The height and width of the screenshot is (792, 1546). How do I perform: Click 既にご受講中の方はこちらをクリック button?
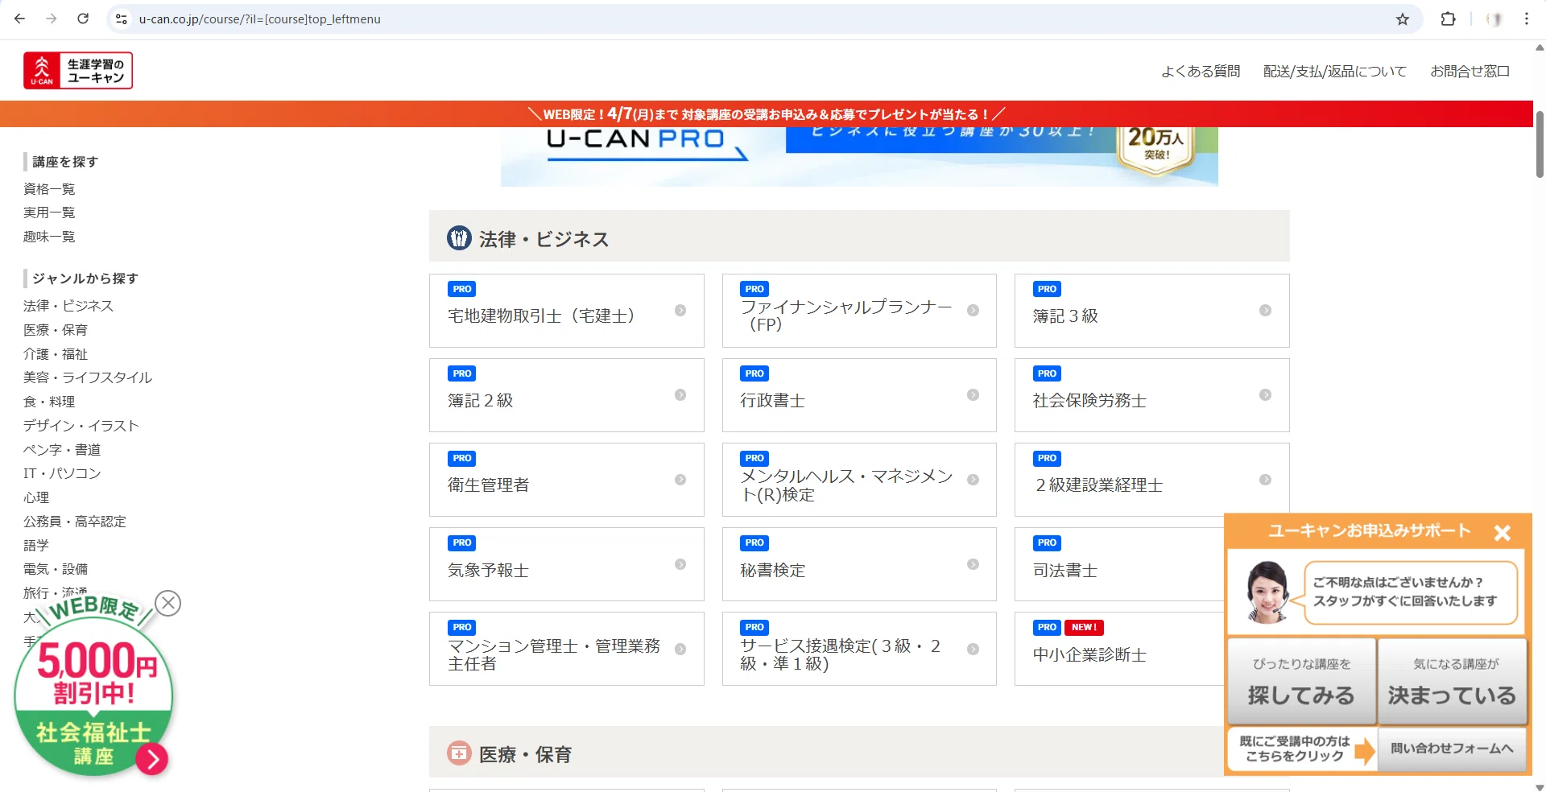(1301, 749)
